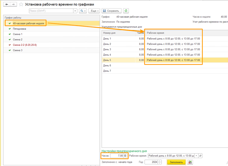This screenshot has width=228, height=166.
Task: Select the Смена 3 schedule
Action: (17, 50)
